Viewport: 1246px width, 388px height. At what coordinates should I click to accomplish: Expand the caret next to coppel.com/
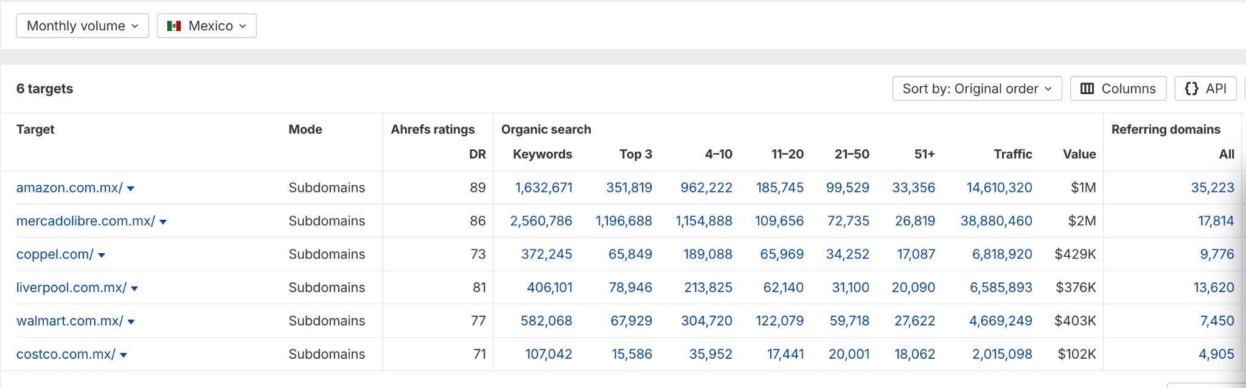pos(102,256)
